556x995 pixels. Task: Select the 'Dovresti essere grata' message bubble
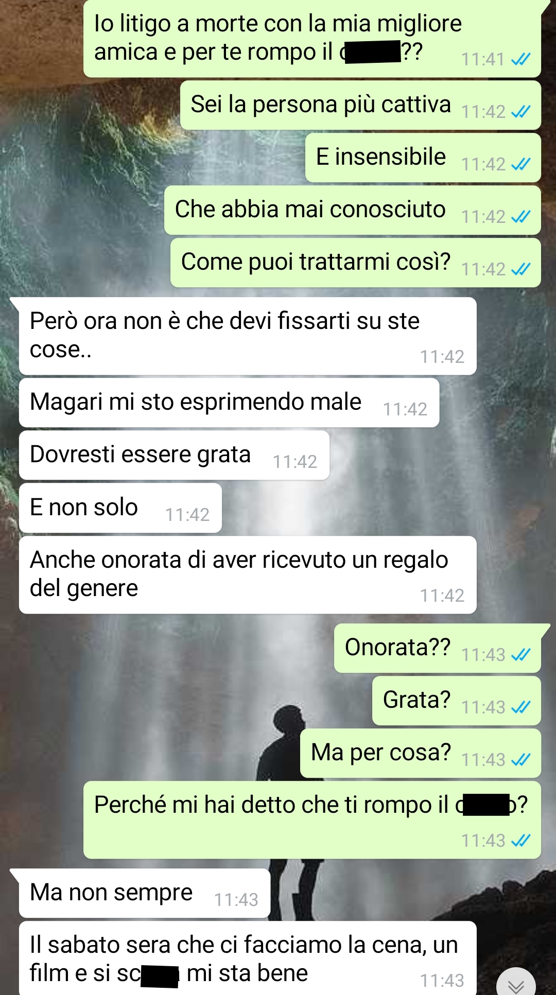tap(174, 455)
